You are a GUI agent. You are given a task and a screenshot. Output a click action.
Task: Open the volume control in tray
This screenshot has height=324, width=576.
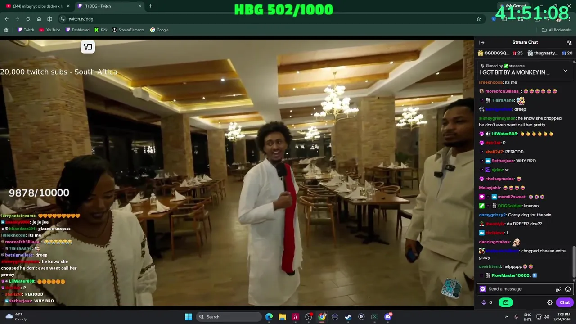(x=546, y=317)
